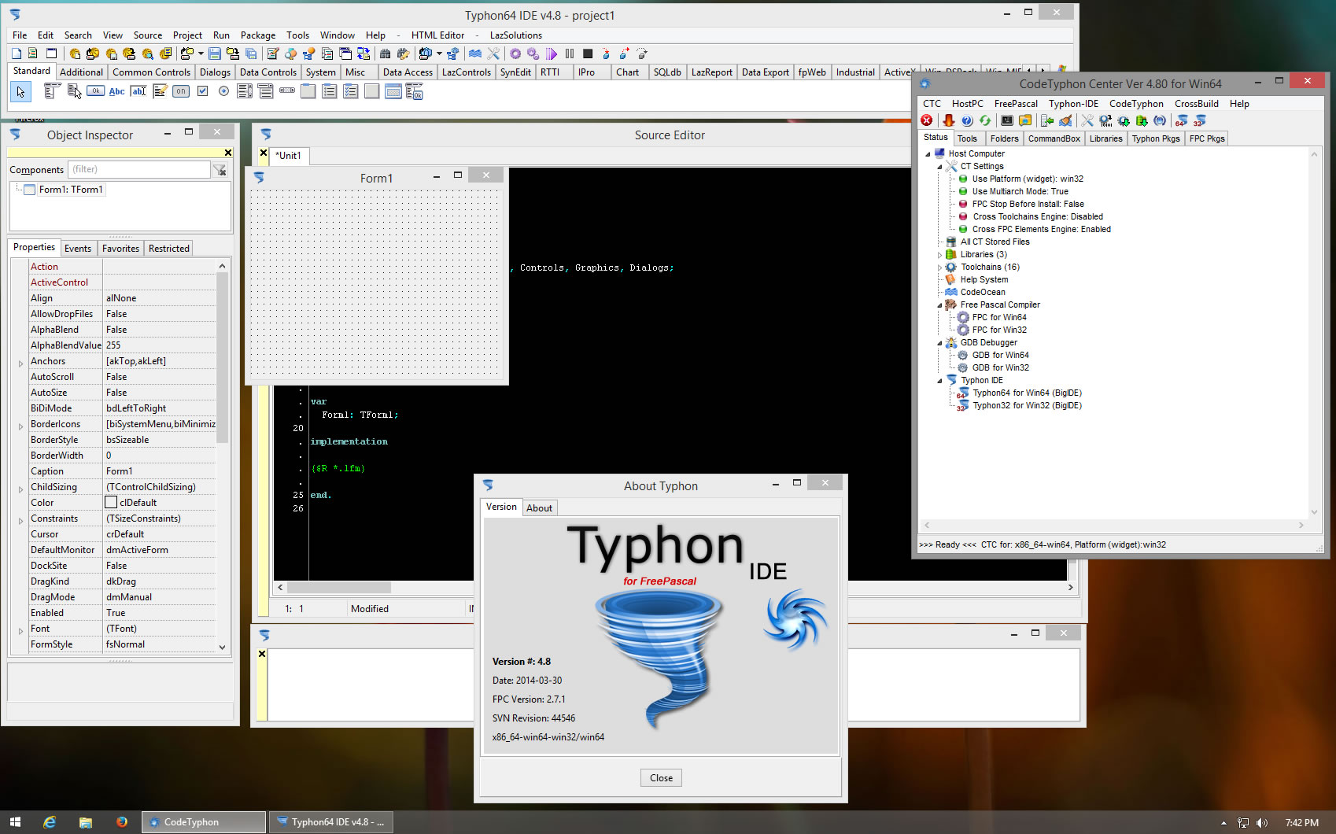
Task: Click the clDefault color swatch in Color property
Action: point(111,502)
